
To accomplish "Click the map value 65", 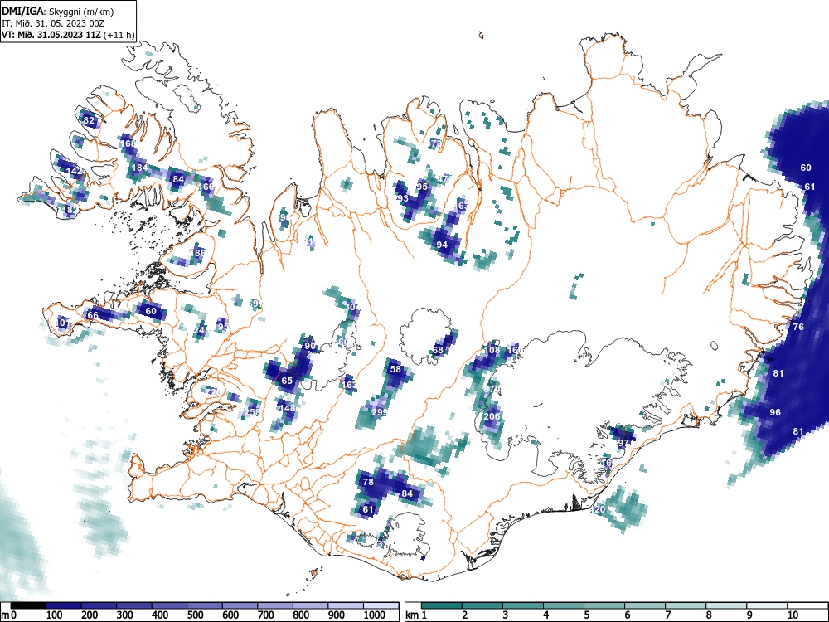I will click(287, 381).
